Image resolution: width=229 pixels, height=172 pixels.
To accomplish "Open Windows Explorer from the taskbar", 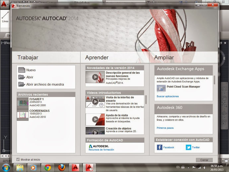I will [20, 167].
